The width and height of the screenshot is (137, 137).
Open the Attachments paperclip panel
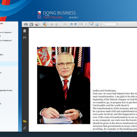tap(25, 128)
